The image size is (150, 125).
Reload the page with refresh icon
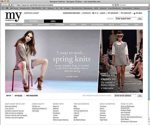(x=113, y=5)
